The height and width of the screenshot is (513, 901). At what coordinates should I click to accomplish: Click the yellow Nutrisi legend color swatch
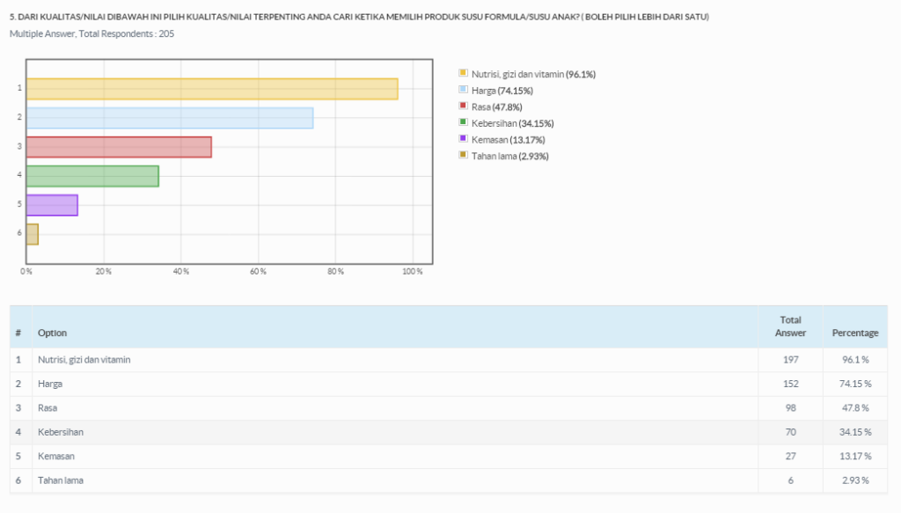tap(463, 73)
